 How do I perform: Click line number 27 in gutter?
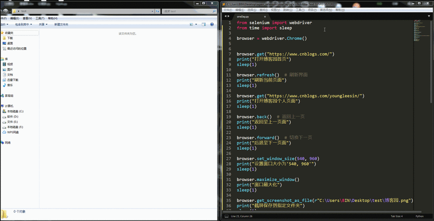(x=228, y=159)
